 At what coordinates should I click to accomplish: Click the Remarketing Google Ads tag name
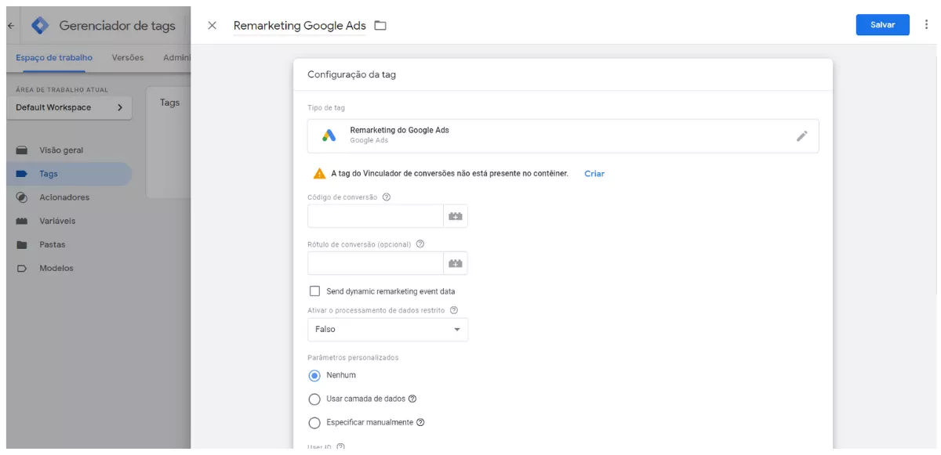(x=300, y=26)
